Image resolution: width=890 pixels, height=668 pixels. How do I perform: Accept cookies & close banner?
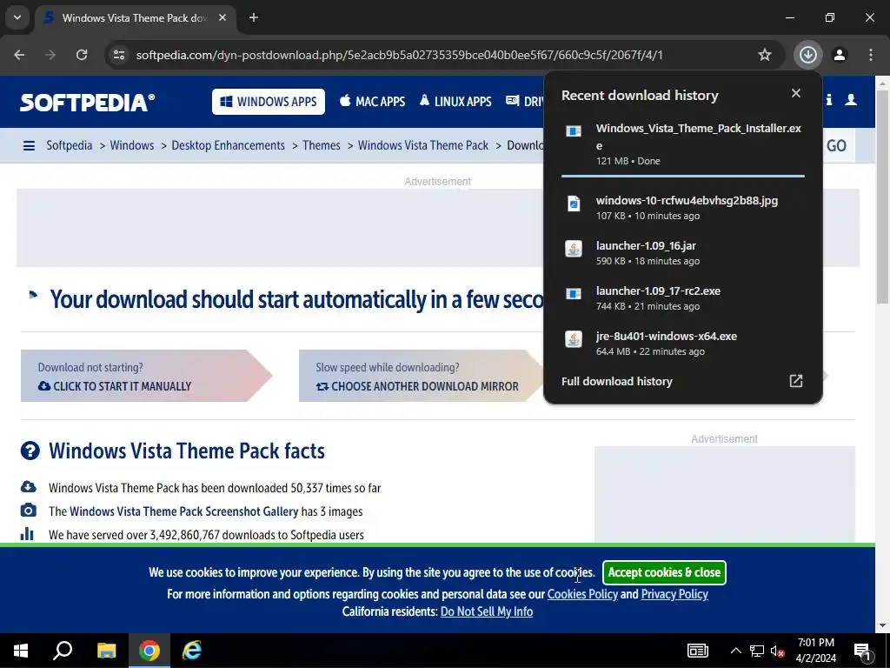pyautogui.click(x=664, y=572)
